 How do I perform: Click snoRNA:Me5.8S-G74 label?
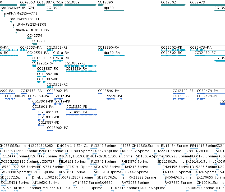click(x=18, y=8)
